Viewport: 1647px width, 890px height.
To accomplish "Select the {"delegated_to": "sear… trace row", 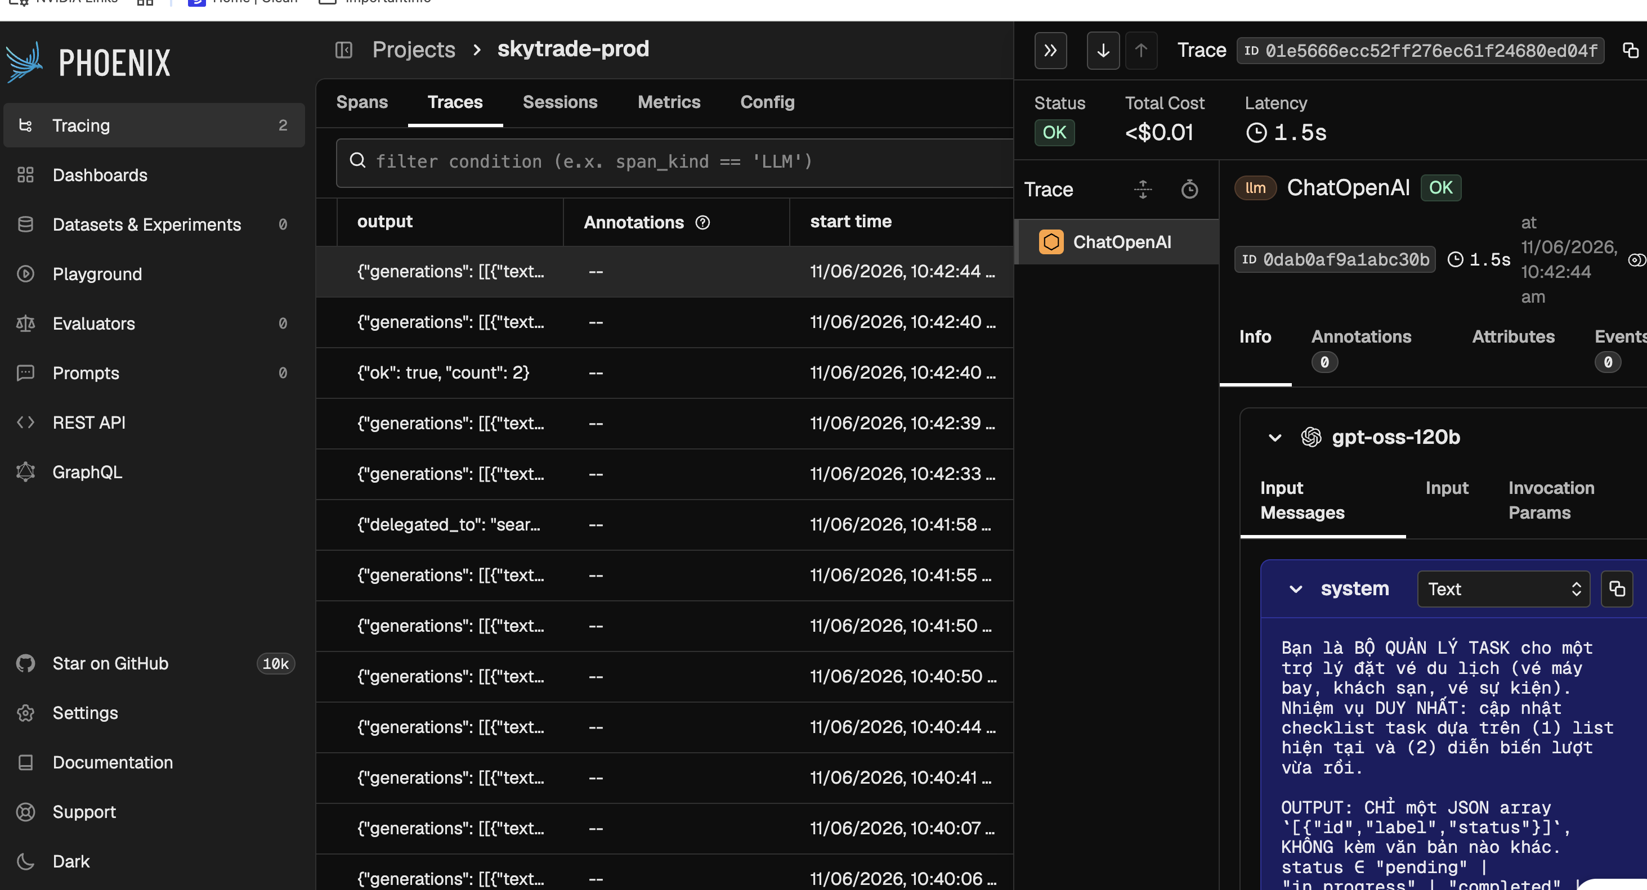I will coord(665,524).
